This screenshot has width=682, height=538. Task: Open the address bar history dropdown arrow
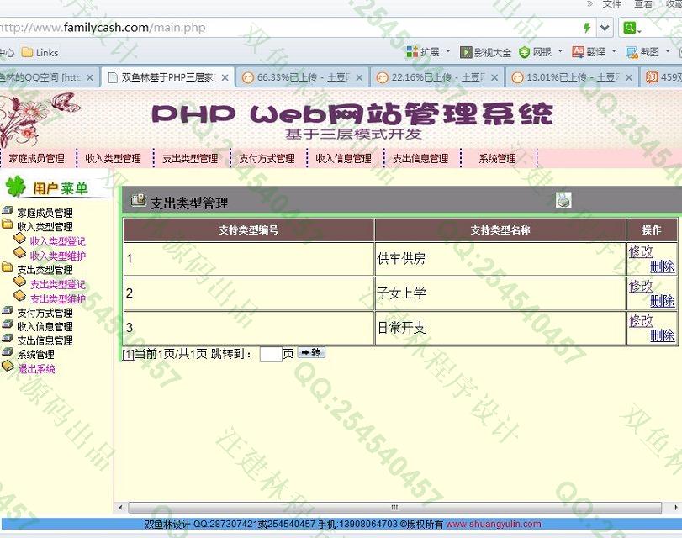pos(605,28)
